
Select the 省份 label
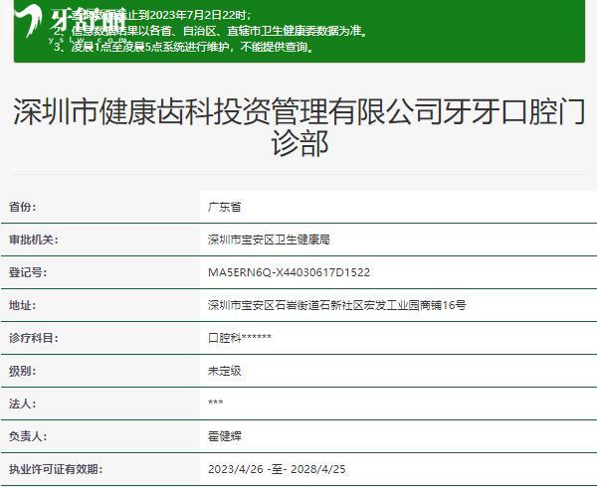coord(23,207)
